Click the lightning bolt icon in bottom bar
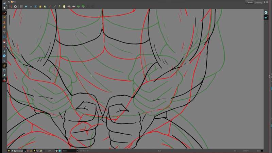The width and height of the screenshot is (272, 153). [34, 151]
